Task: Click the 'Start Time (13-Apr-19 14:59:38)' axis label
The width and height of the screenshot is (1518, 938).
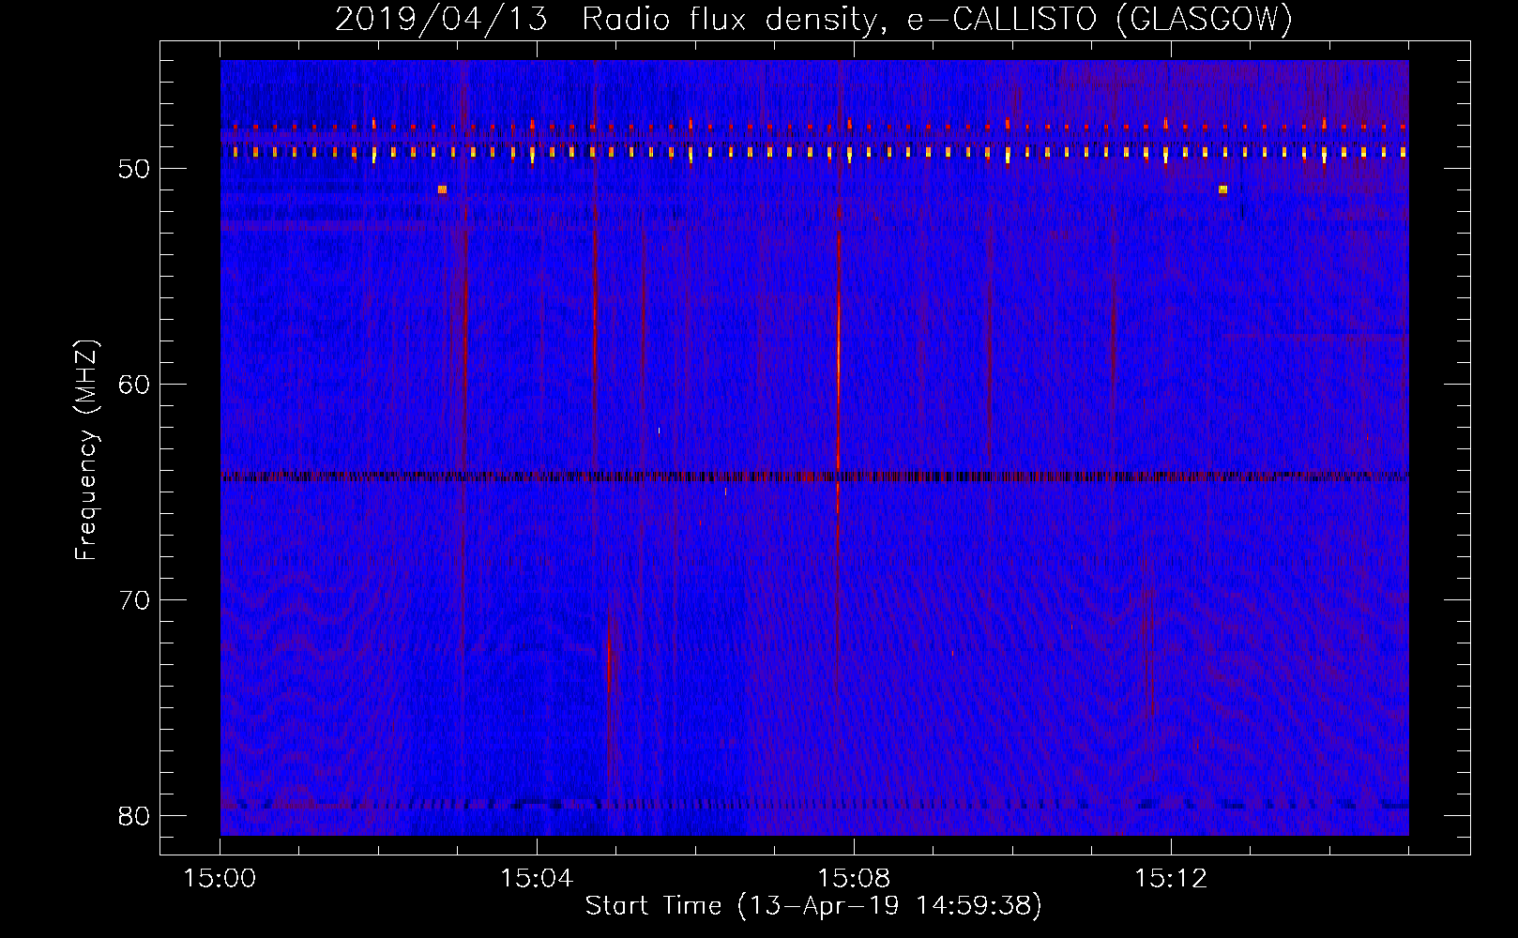Action: click(813, 906)
